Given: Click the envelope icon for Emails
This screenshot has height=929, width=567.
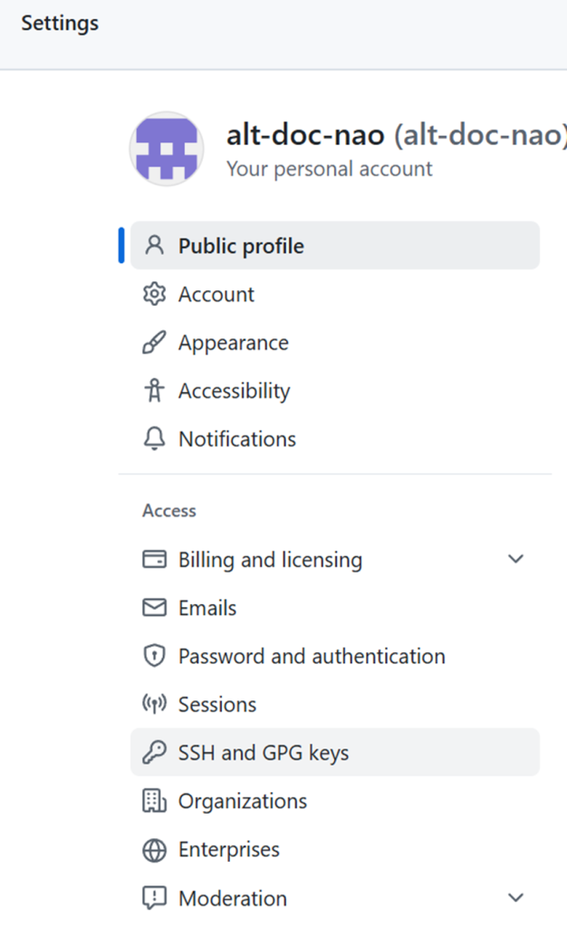Looking at the screenshot, I should coord(154,608).
